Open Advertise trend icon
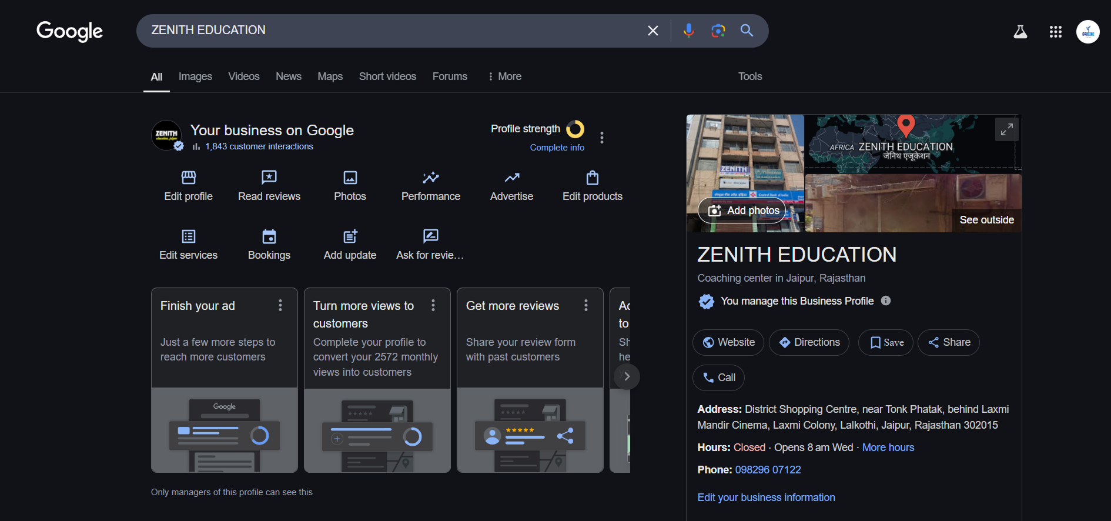The width and height of the screenshot is (1111, 521). (512, 177)
